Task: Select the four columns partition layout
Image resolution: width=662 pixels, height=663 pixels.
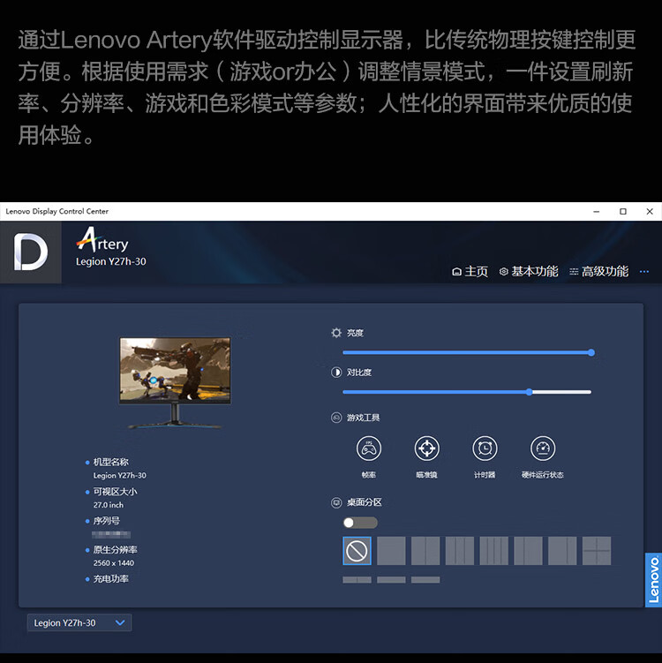Action: 493,551
